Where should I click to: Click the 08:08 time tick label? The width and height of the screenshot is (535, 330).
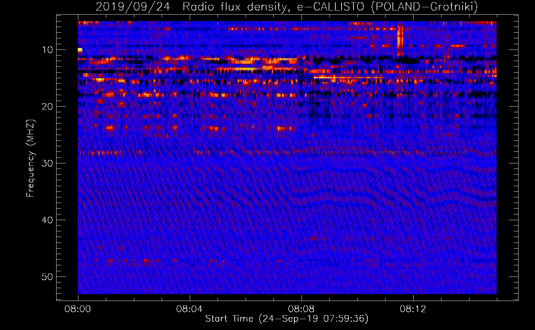(301, 309)
